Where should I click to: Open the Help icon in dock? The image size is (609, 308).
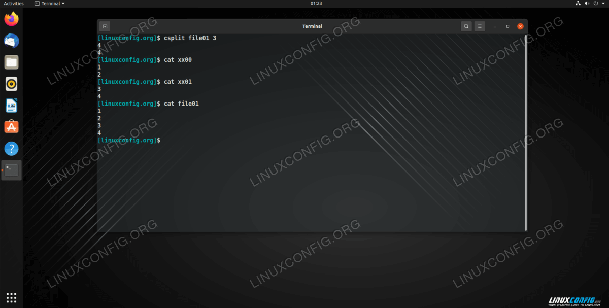[x=11, y=149]
